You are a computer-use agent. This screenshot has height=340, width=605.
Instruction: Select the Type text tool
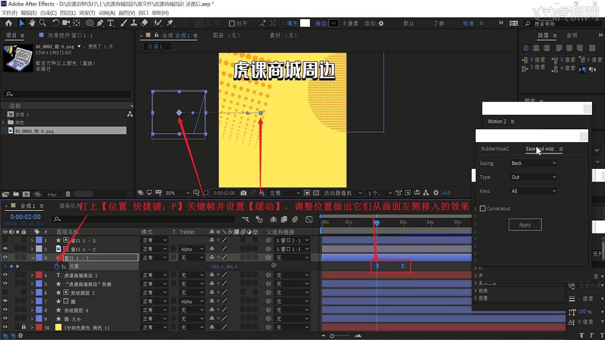[110, 23]
